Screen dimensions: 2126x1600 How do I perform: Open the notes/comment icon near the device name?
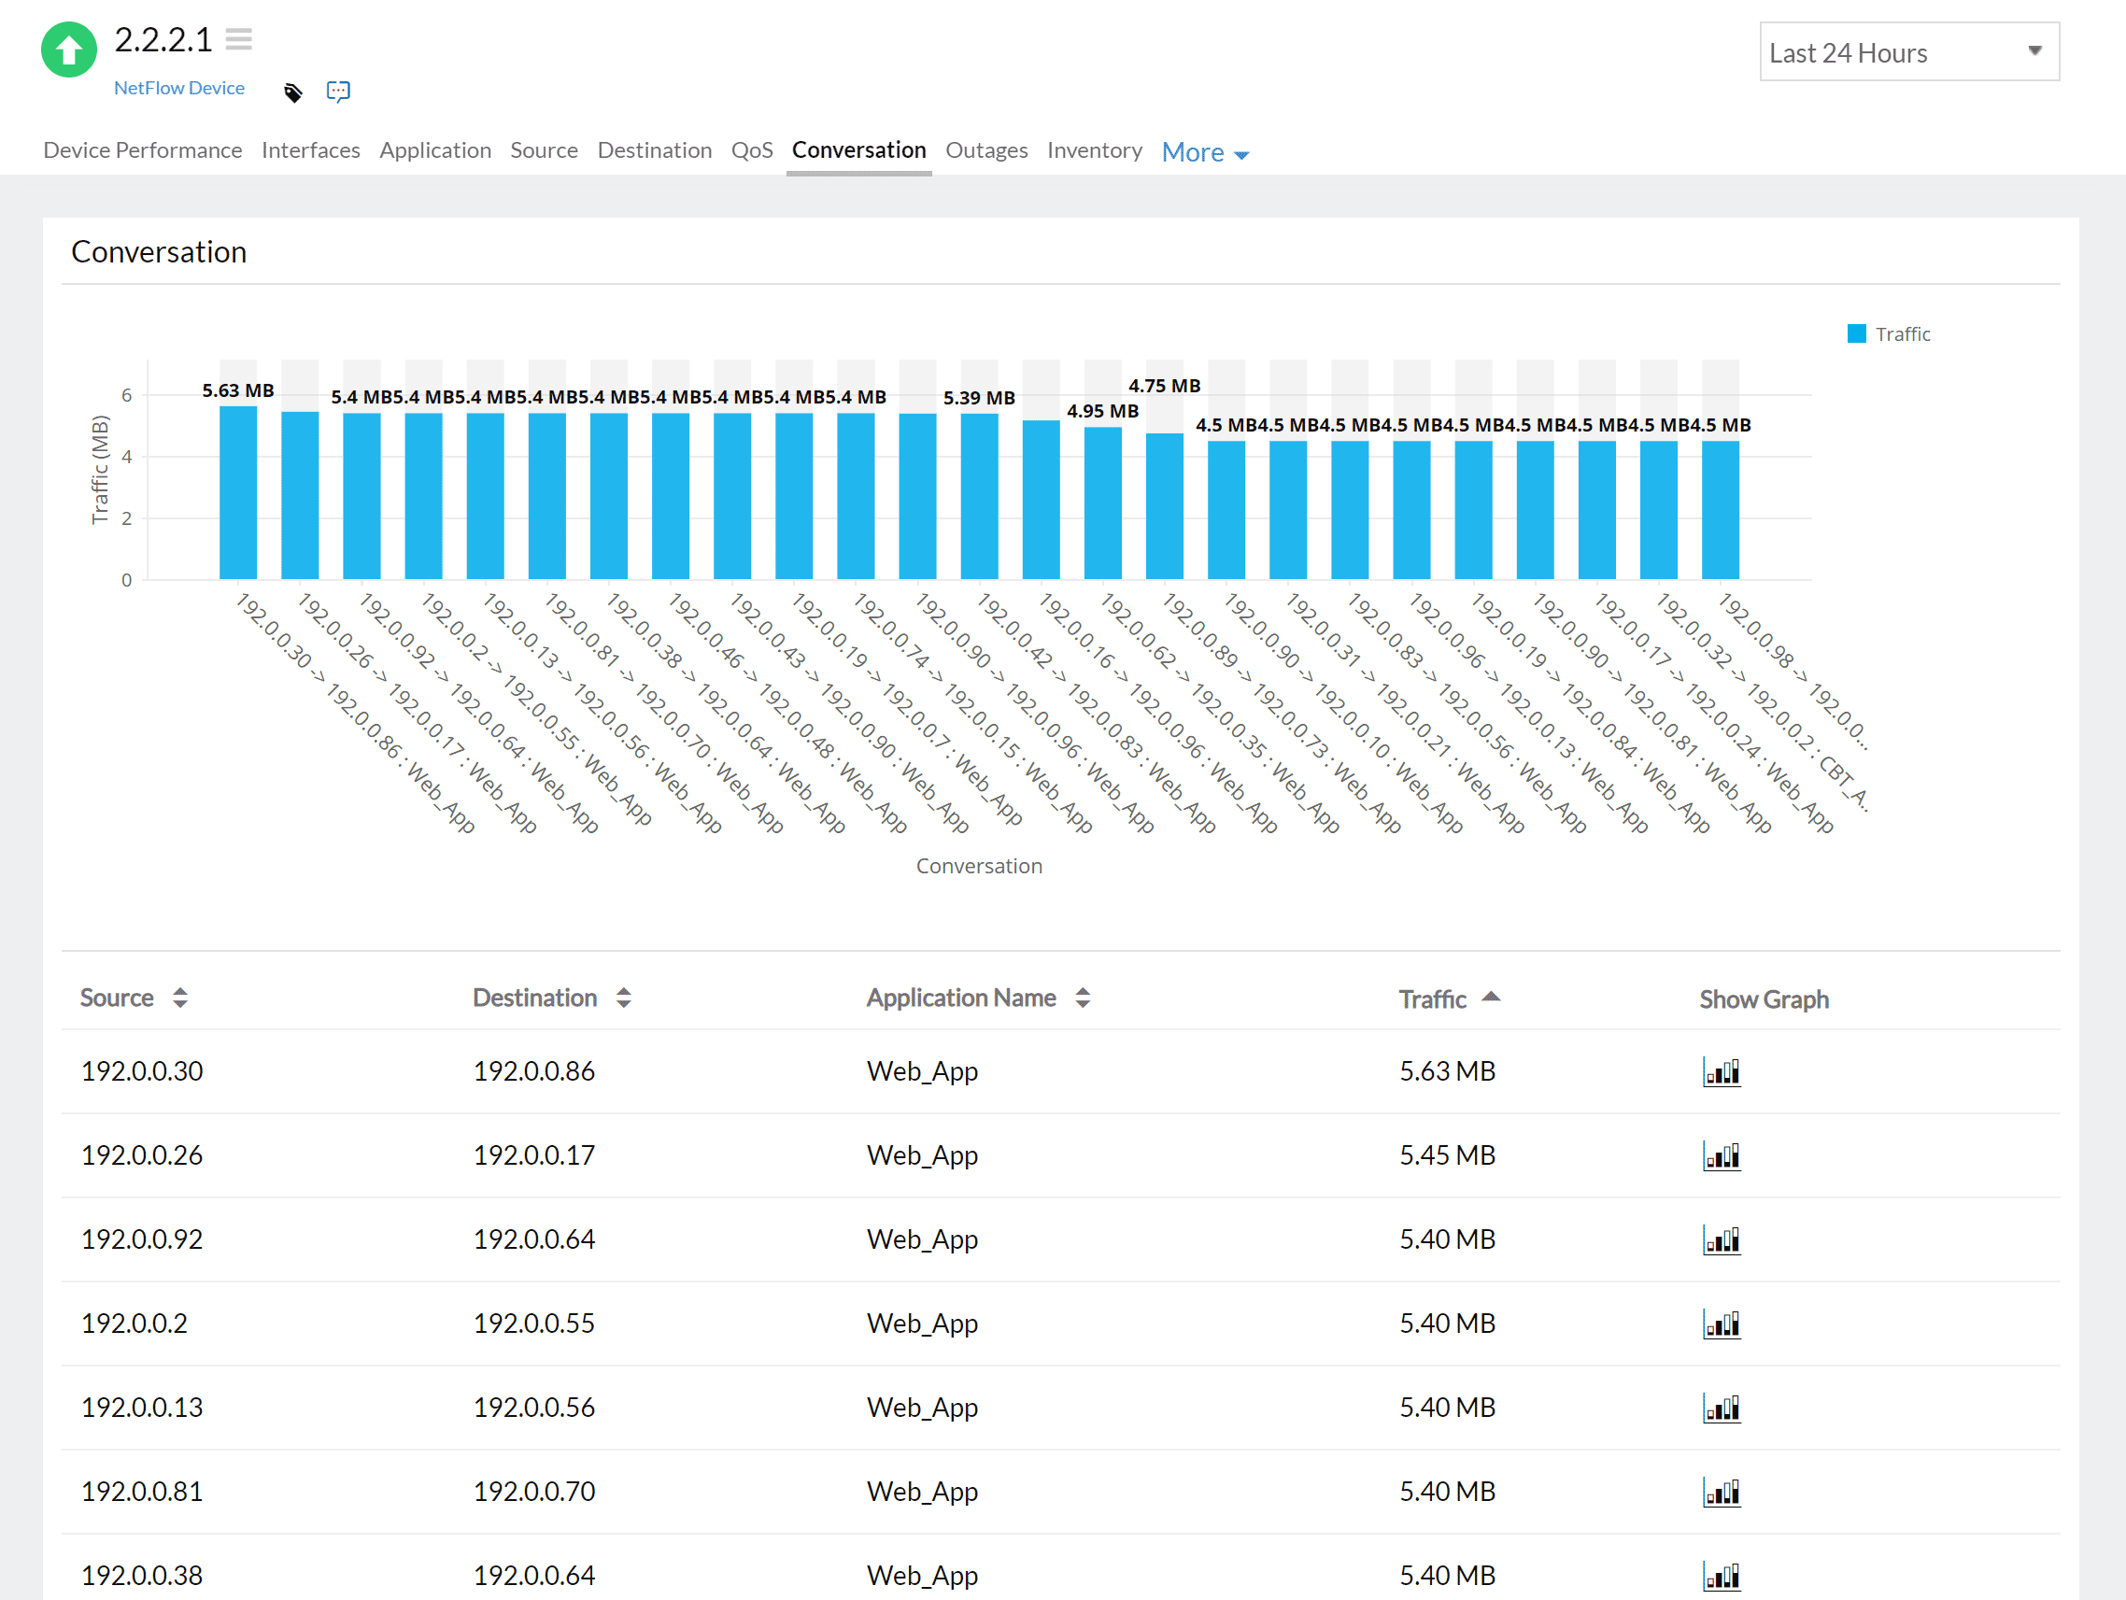point(338,92)
